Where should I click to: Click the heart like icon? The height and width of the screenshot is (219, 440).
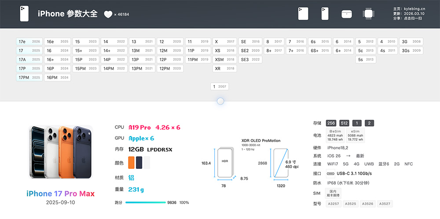[108, 15]
